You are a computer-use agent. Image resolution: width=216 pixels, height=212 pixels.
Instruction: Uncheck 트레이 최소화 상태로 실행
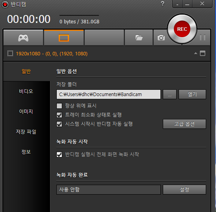[60, 115]
